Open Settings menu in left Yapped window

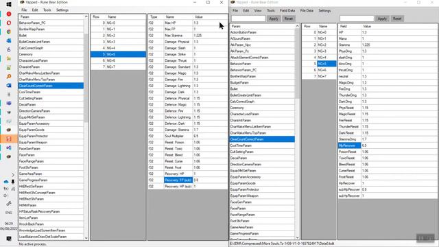62,10
